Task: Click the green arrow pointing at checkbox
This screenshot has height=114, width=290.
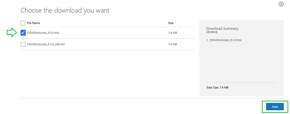Action: pos(12,33)
